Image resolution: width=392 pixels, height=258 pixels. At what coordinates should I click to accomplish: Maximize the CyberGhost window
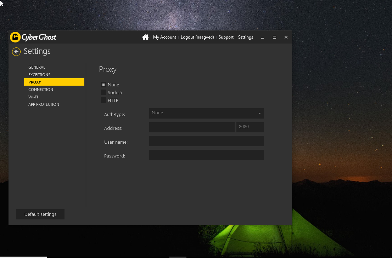[274, 37]
